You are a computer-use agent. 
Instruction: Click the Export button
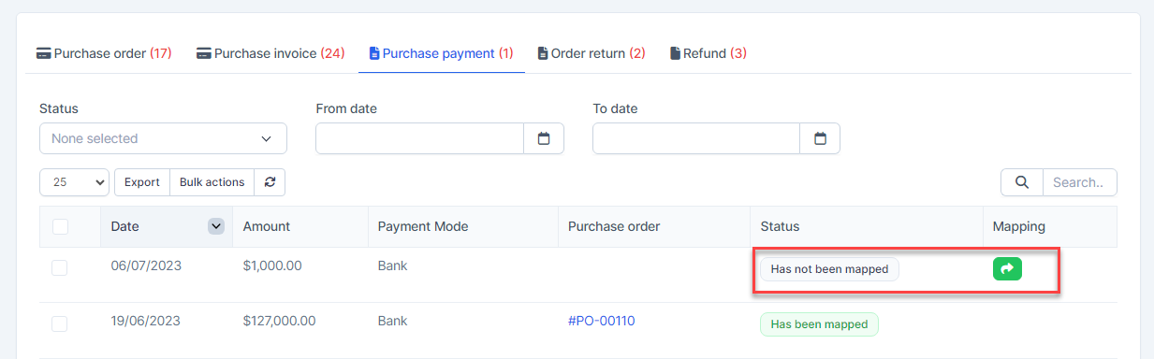click(142, 182)
